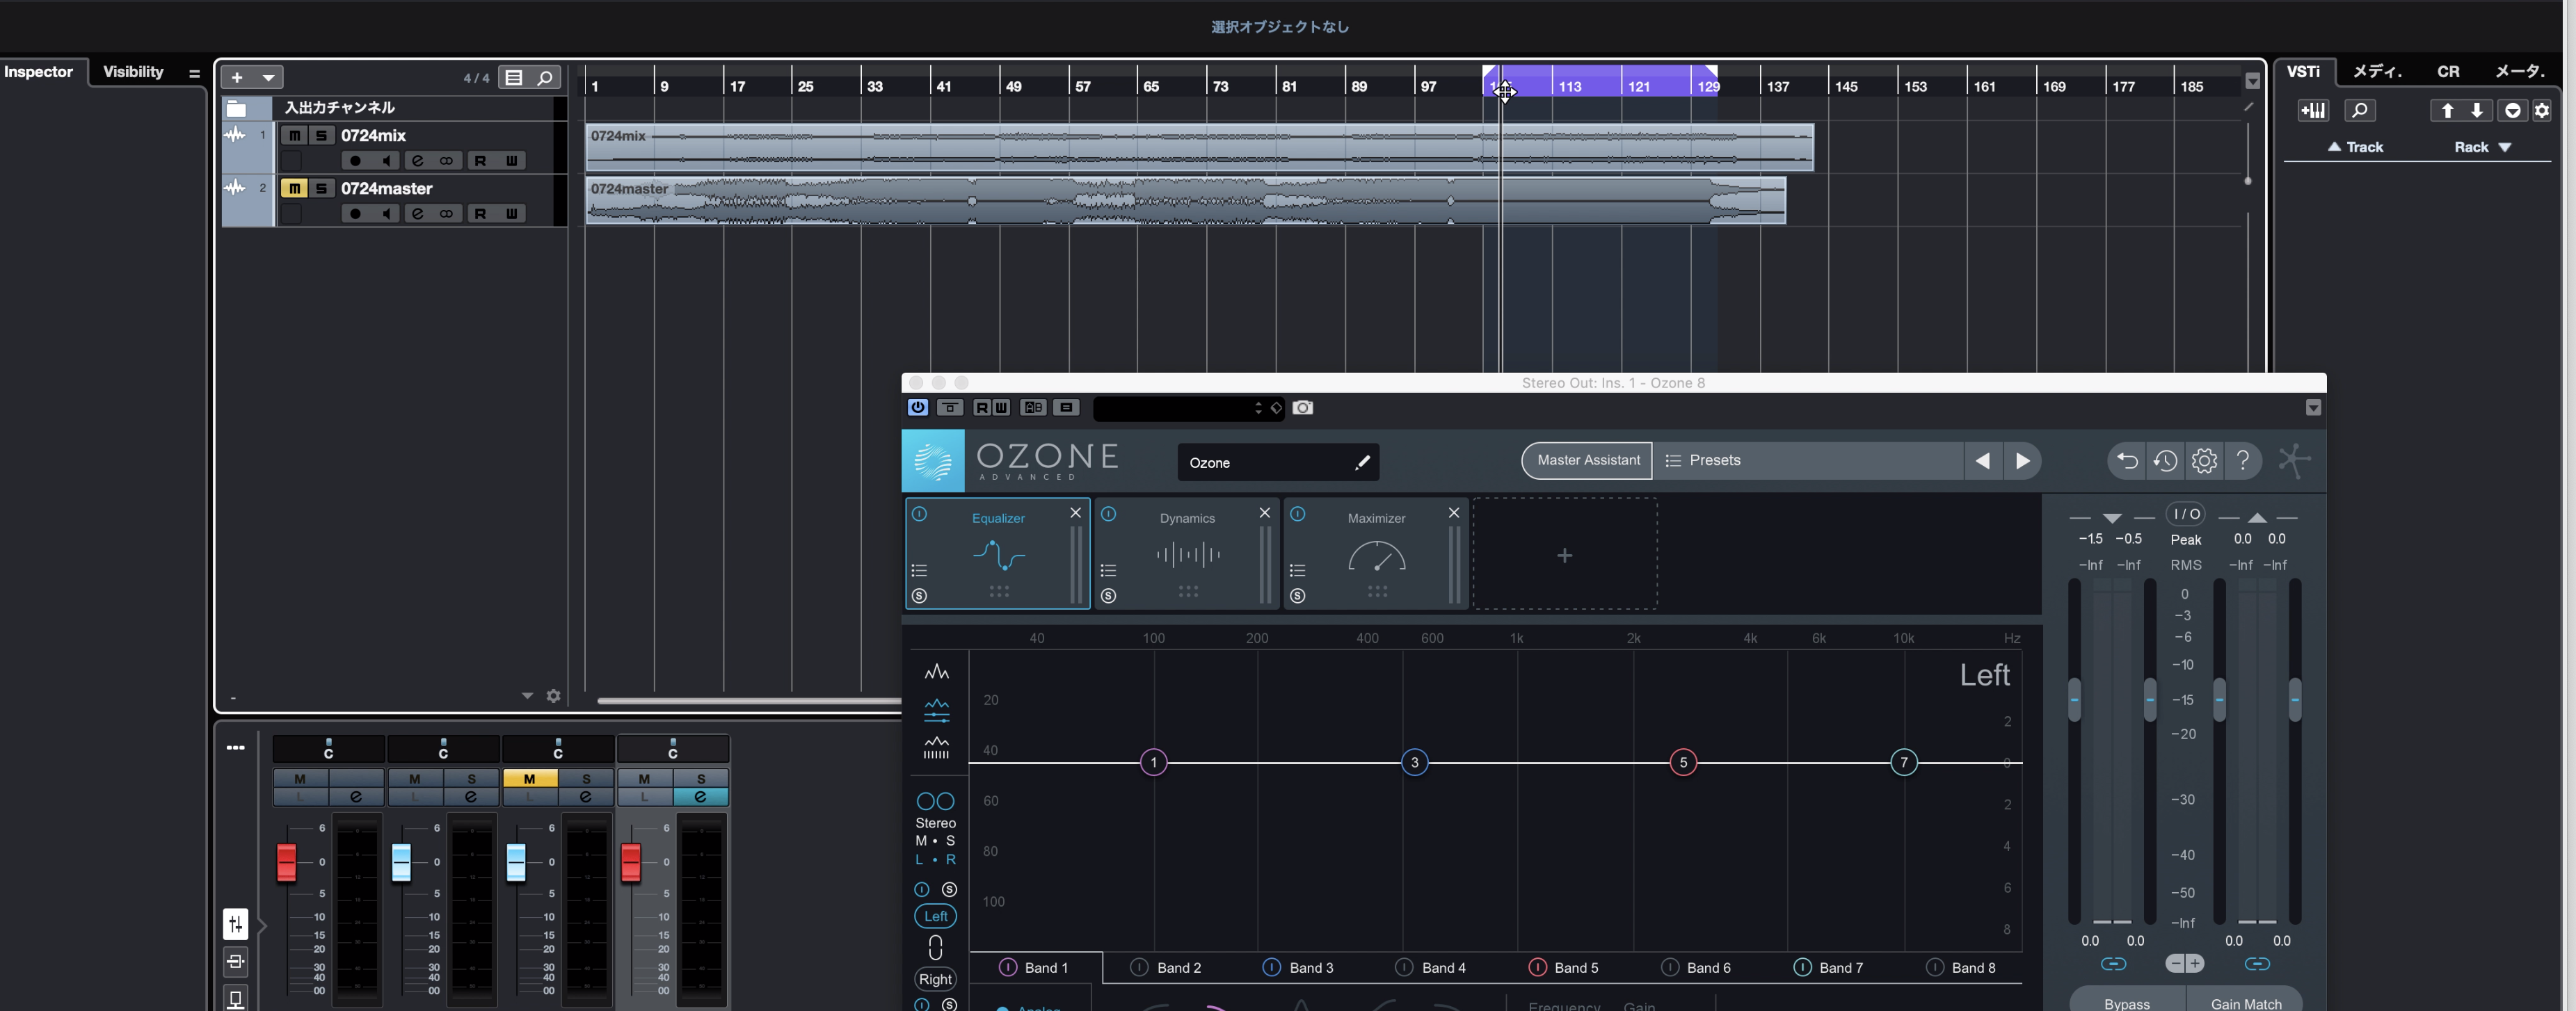Enable Band 6 power toggle
Viewport: 2576px width, 1011px height.
click(1669, 967)
